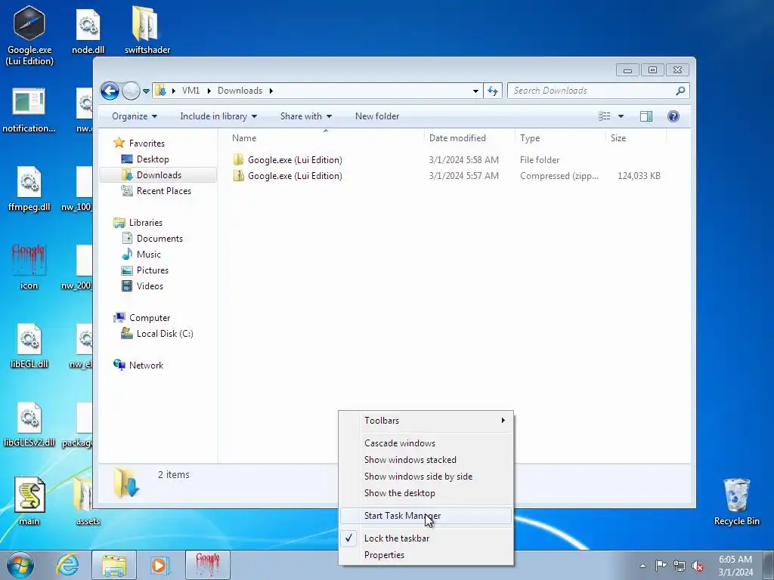Choose Show the desktop
The height and width of the screenshot is (580, 774).
coord(426,493)
